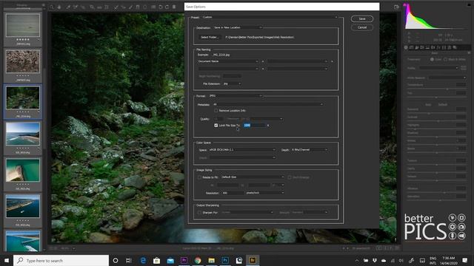Select the Straighten tool

[x=99, y=7]
